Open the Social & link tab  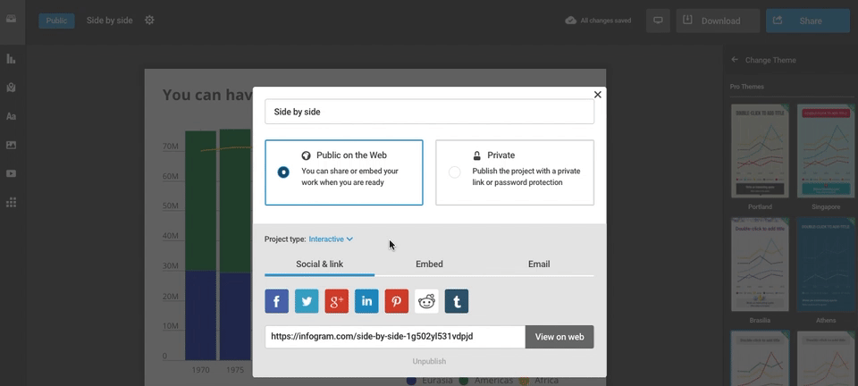[320, 264]
